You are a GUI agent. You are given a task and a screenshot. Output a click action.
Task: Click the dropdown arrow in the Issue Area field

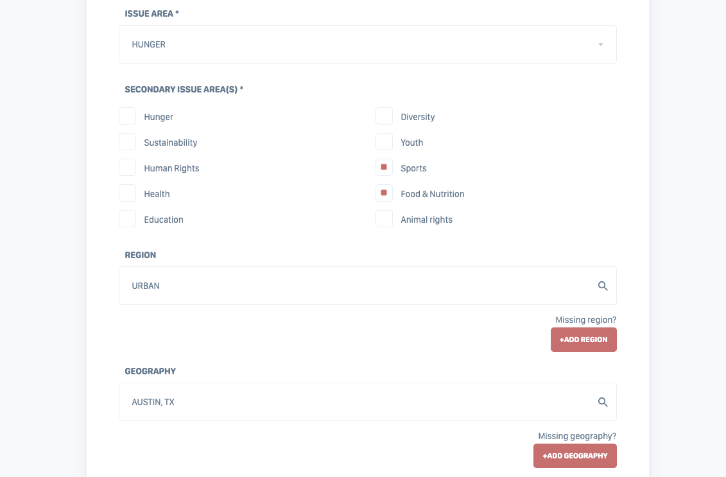click(601, 44)
